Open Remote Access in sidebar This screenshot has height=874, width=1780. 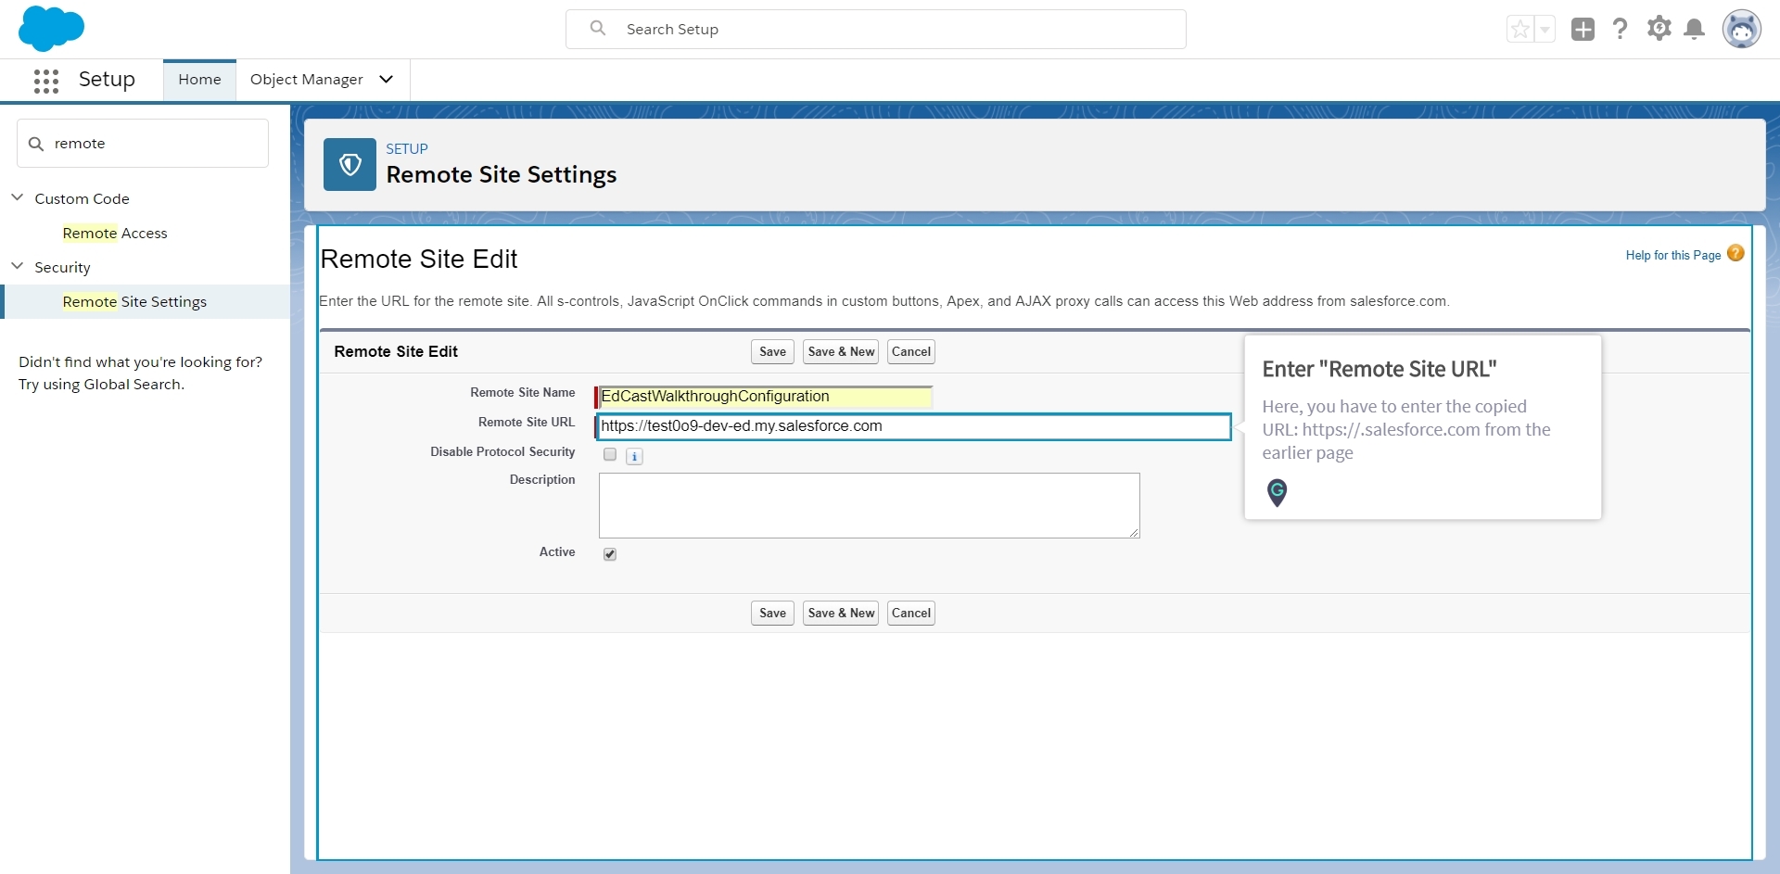(115, 234)
